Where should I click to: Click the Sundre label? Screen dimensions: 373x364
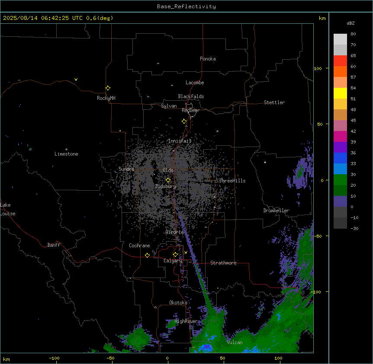pos(126,169)
